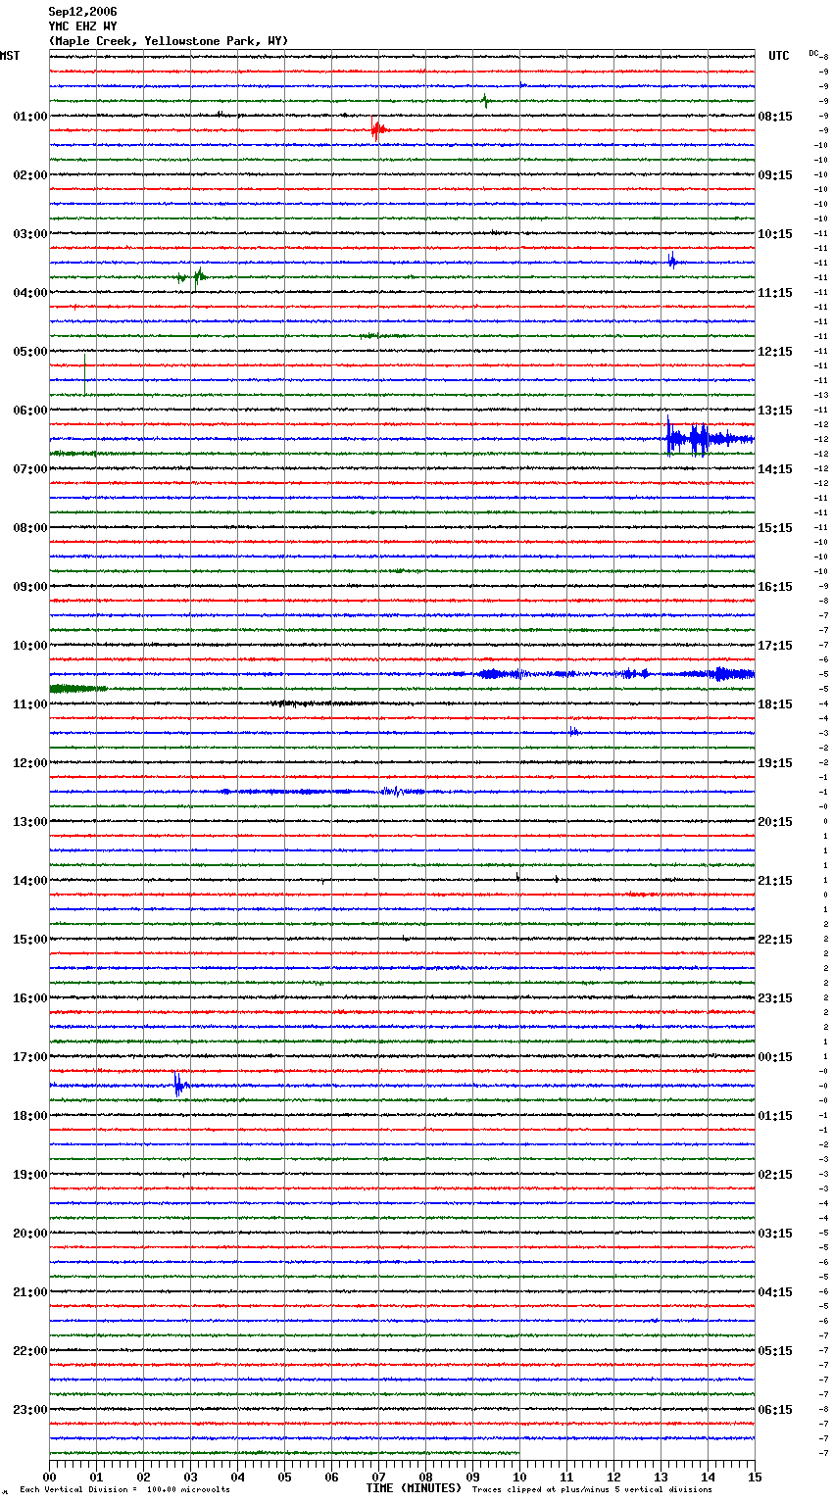The width and height of the screenshot is (833, 1503).
Task: Click the 13:15 UTC time label
Action: click(x=775, y=411)
